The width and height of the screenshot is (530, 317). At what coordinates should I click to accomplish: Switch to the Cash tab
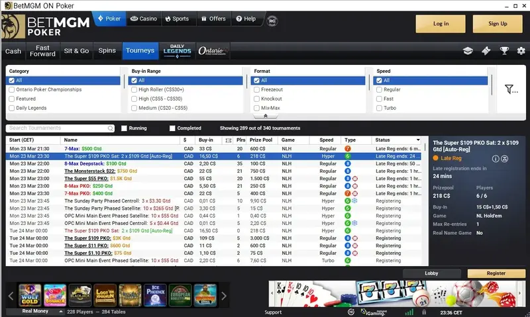[13, 51]
